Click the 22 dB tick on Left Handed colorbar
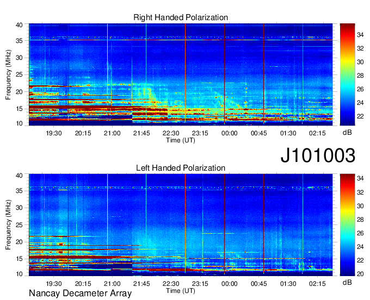Image resolution: width=370 pixels, height=300 pixels. 360,260
